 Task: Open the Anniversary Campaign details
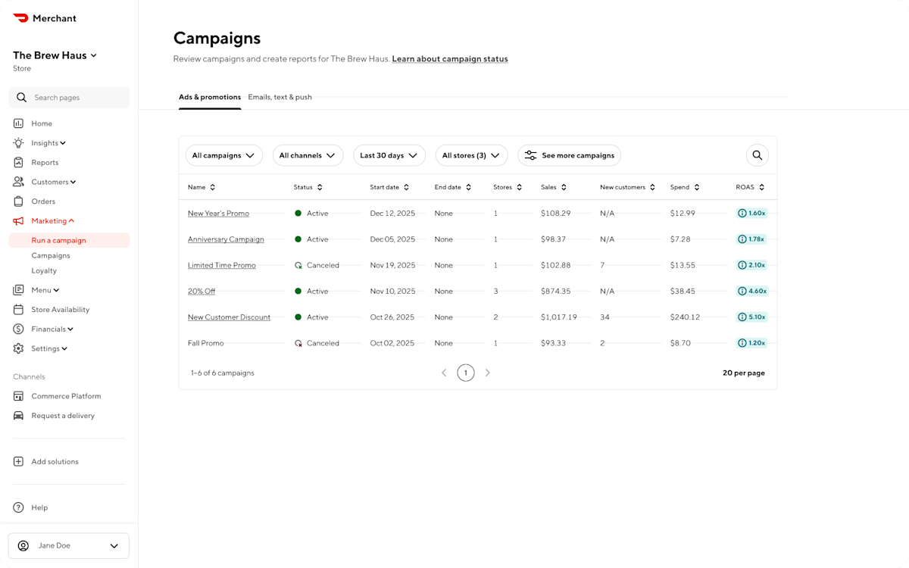coord(226,239)
